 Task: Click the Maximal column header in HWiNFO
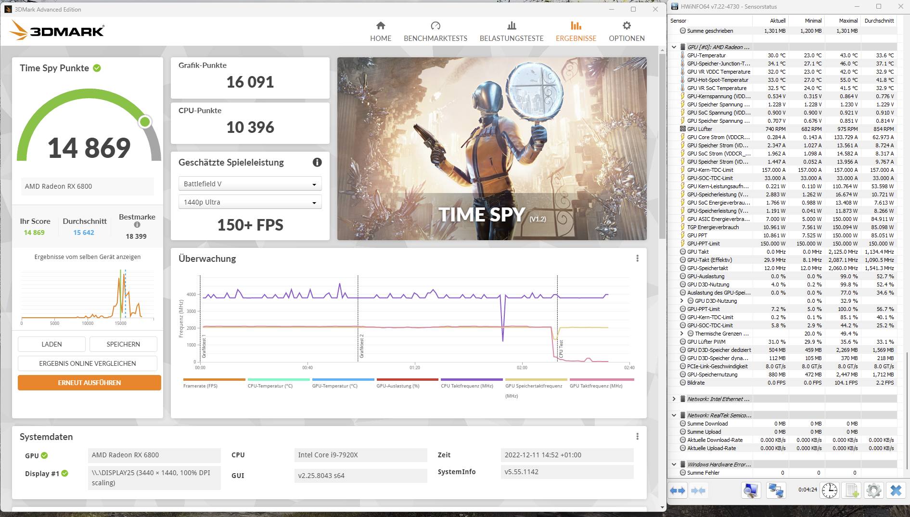[842, 21]
